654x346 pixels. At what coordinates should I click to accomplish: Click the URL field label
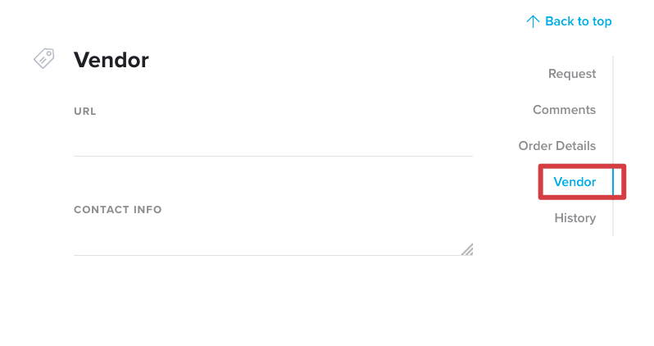85,112
